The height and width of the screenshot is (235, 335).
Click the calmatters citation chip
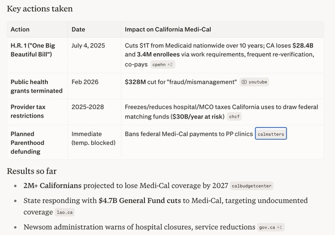click(270, 134)
